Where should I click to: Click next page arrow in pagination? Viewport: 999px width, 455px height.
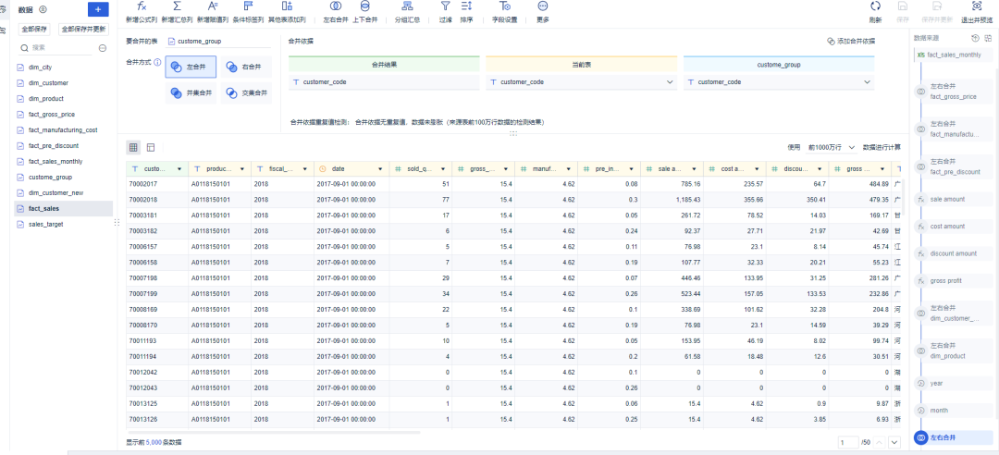pyautogui.click(x=894, y=442)
